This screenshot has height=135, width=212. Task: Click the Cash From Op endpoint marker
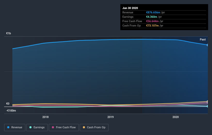coord(207,102)
